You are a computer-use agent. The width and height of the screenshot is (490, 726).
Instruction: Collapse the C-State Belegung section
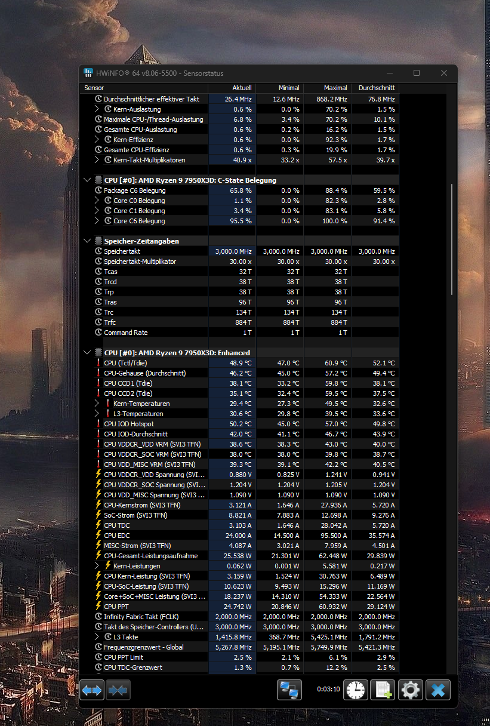[88, 180]
